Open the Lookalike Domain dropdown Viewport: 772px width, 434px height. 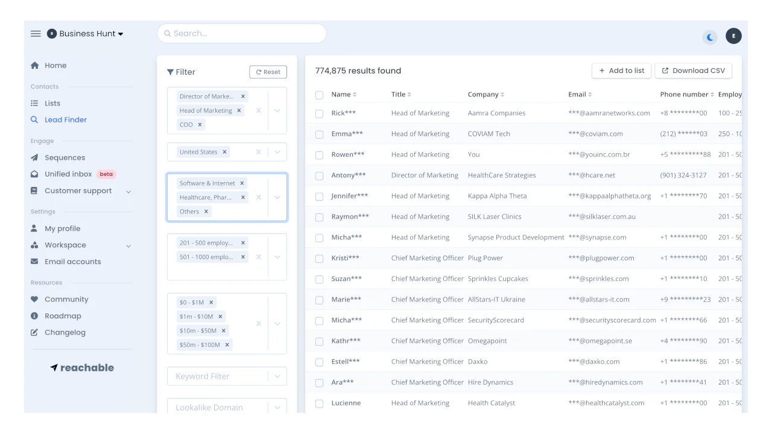click(277, 407)
